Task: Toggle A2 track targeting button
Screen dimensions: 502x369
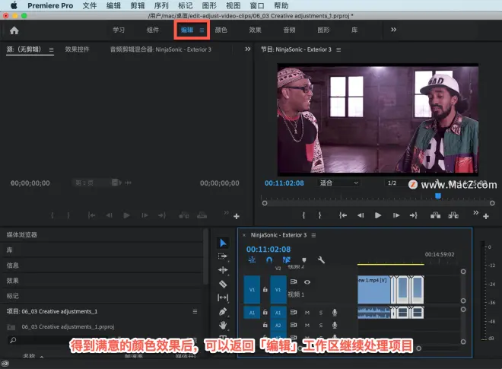Action: (278, 325)
